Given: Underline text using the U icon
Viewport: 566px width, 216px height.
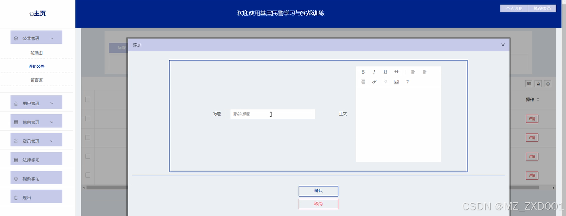Looking at the screenshot, I should pyautogui.click(x=385, y=72).
